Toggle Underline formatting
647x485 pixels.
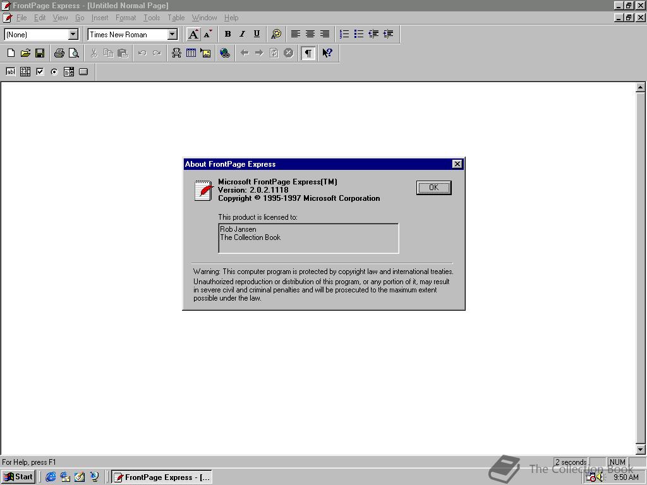(257, 34)
